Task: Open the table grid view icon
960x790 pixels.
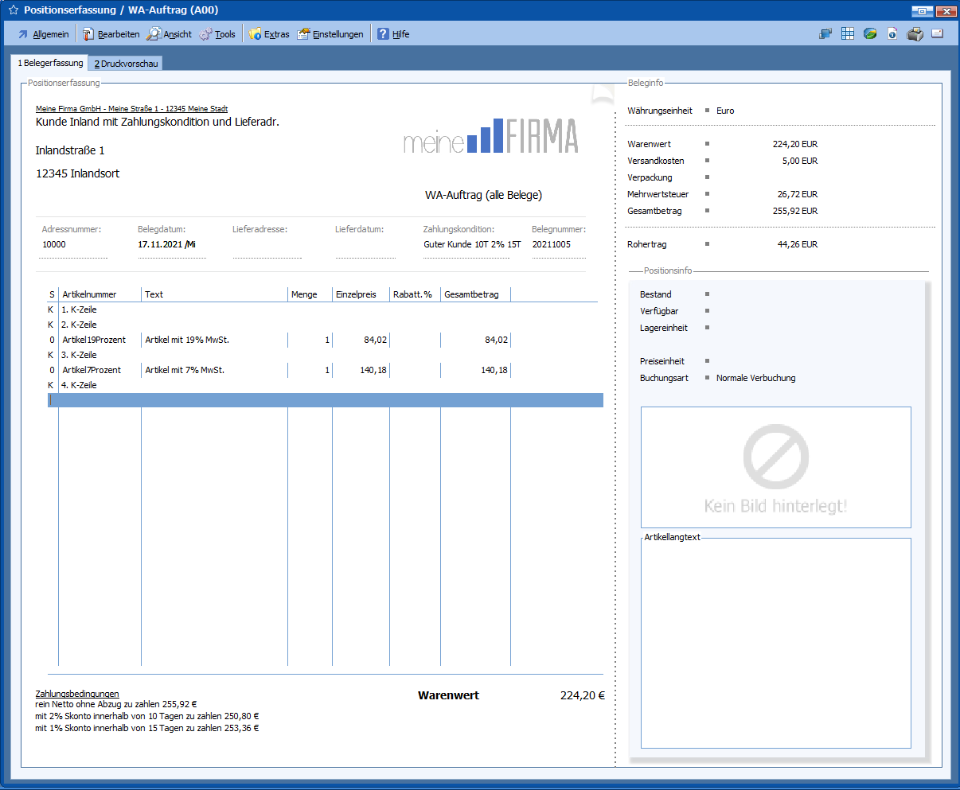Action: click(848, 34)
